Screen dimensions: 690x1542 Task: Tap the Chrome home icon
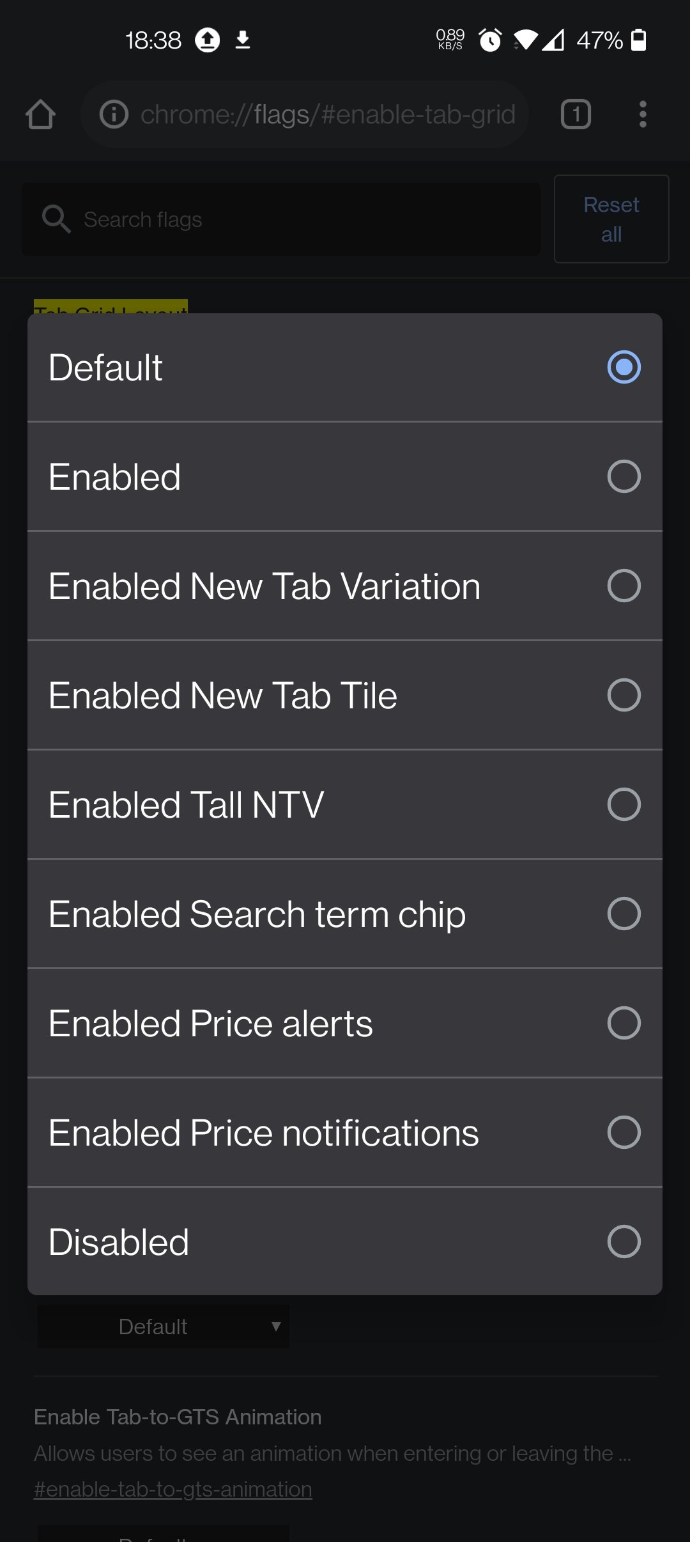(40, 115)
